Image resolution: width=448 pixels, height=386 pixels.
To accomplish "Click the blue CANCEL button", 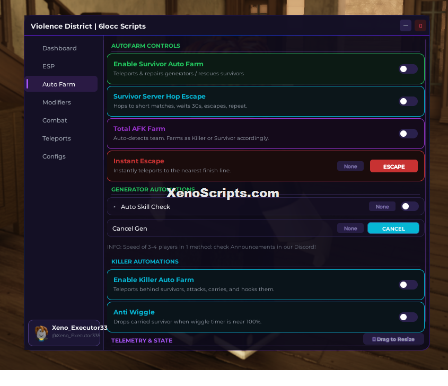I will coord(393,229).
